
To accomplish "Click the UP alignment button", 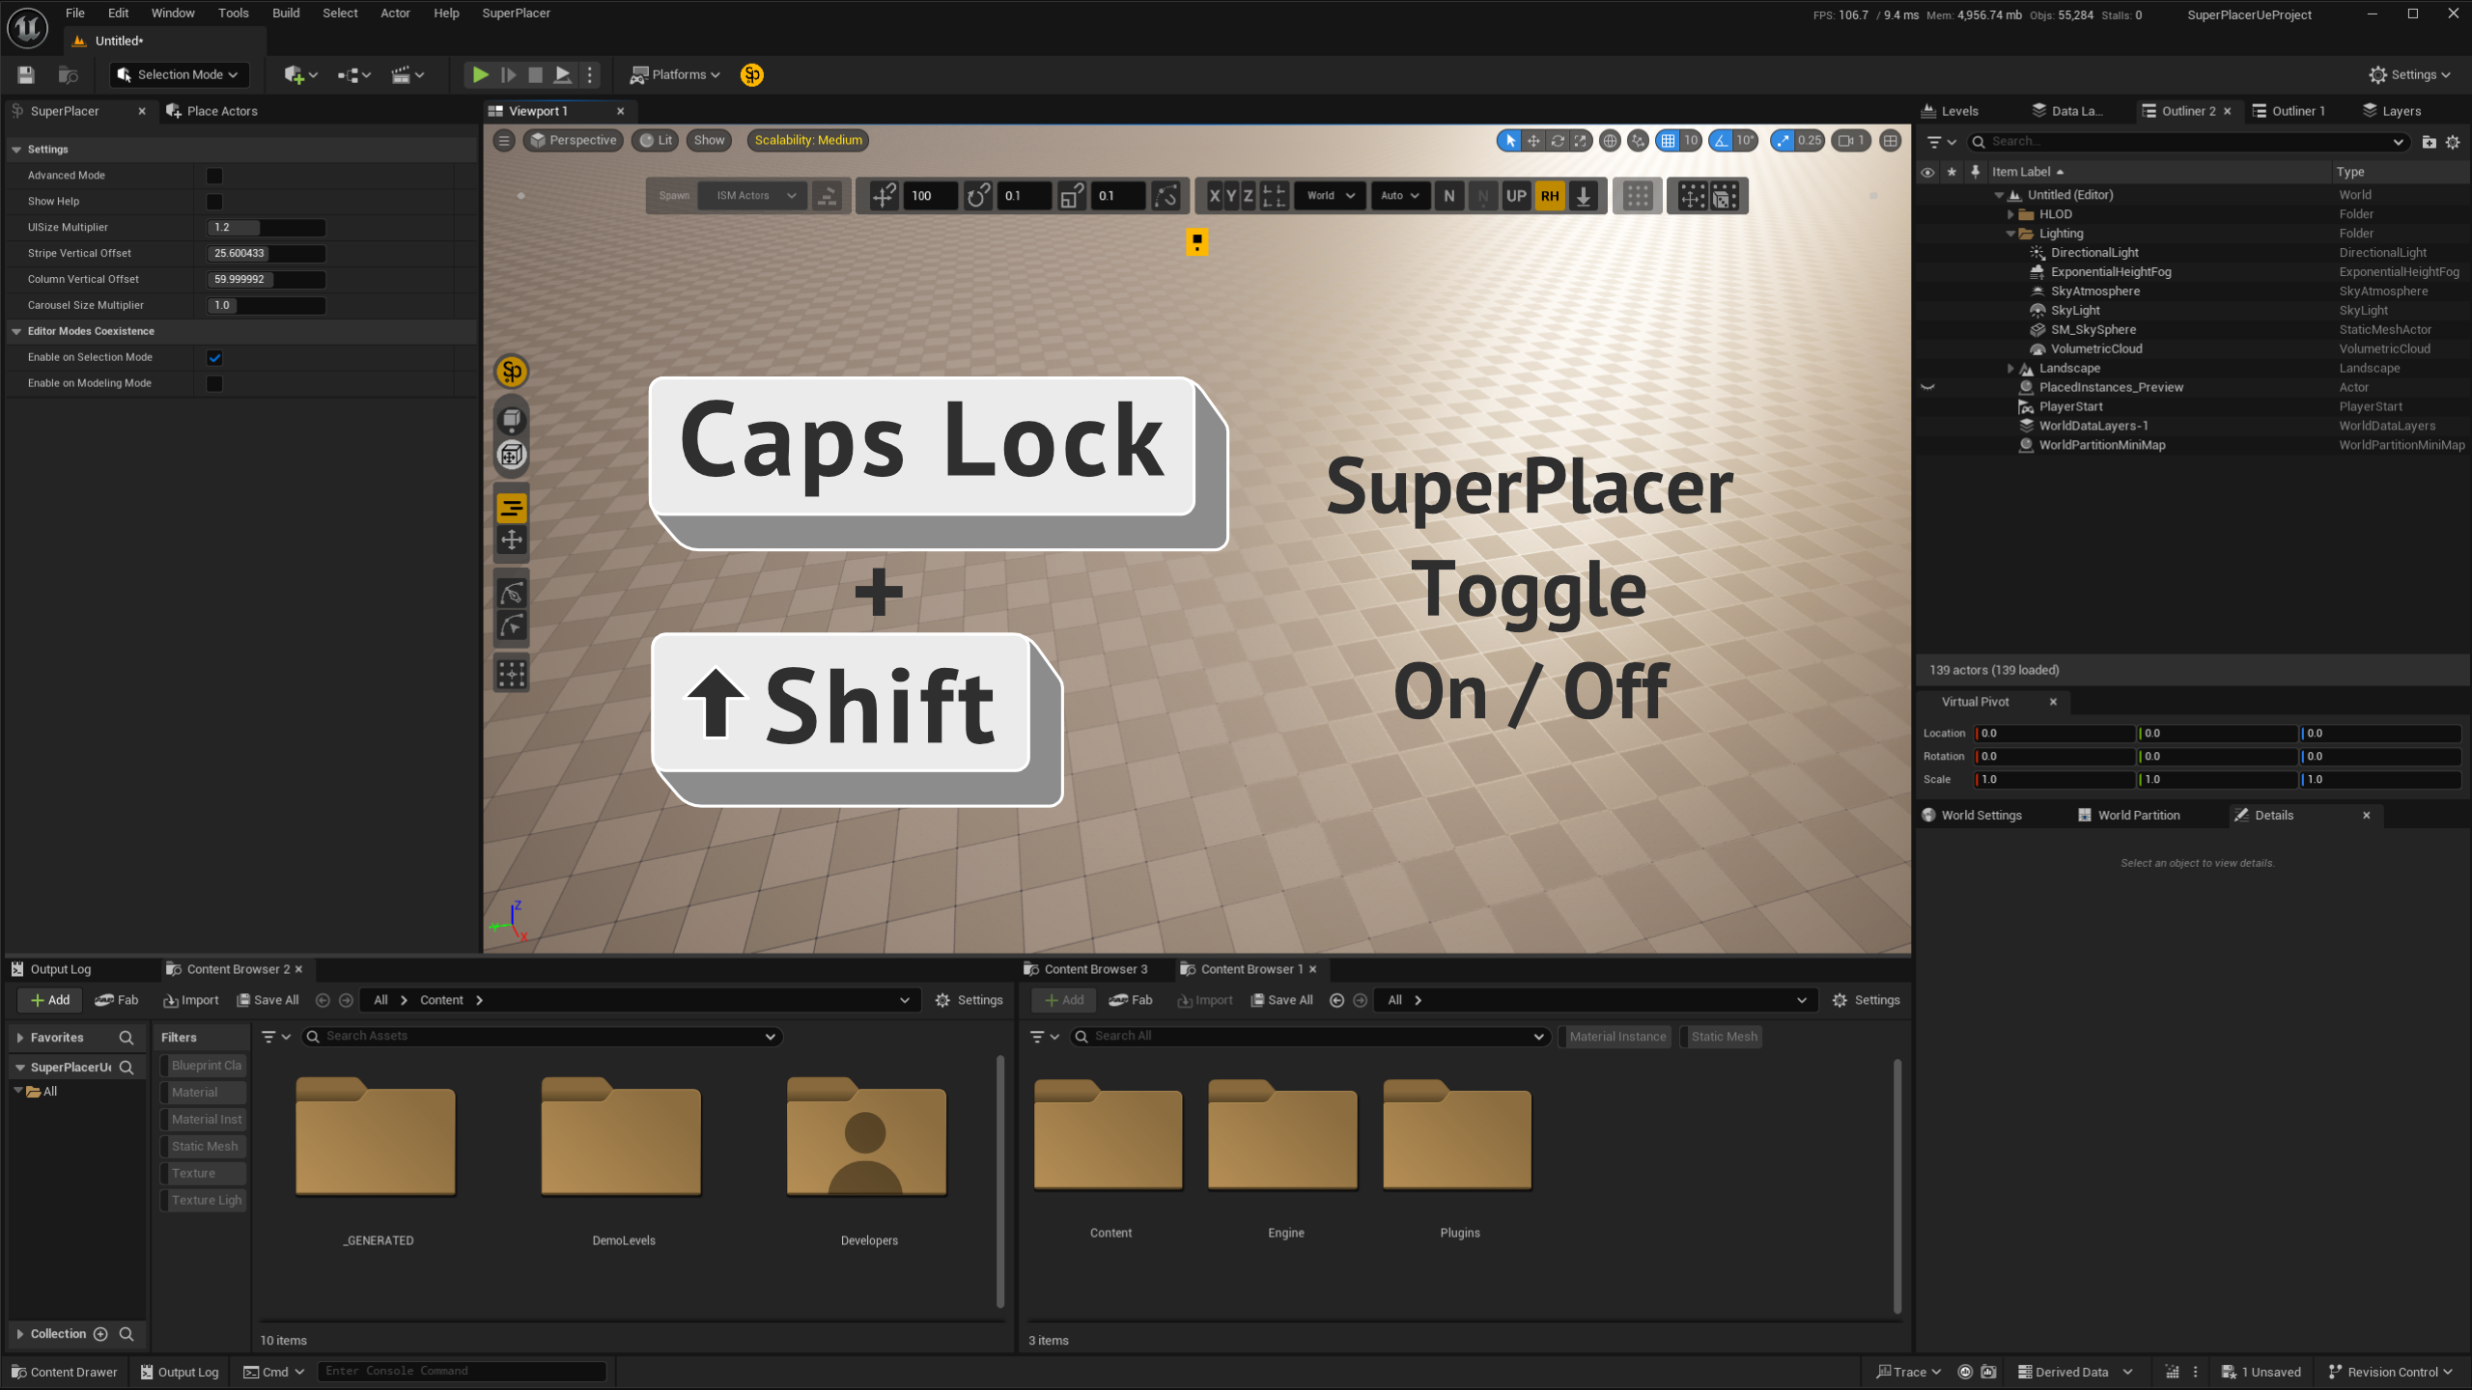I will point(1516,196).
